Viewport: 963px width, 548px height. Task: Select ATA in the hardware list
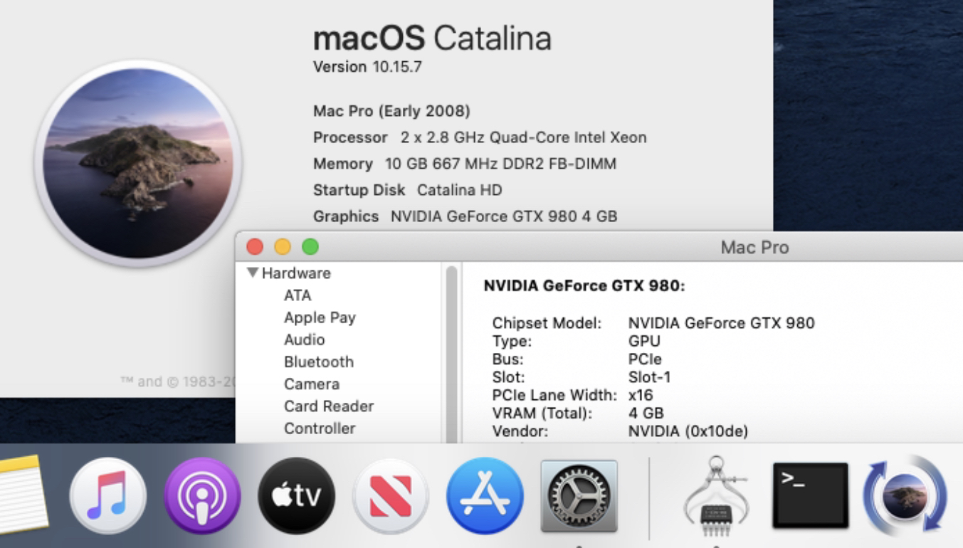[x=298, y=295]
